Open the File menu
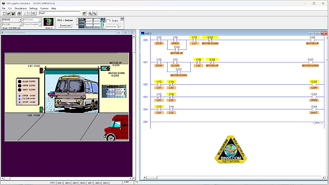The image size is (329, 185). 4,8
